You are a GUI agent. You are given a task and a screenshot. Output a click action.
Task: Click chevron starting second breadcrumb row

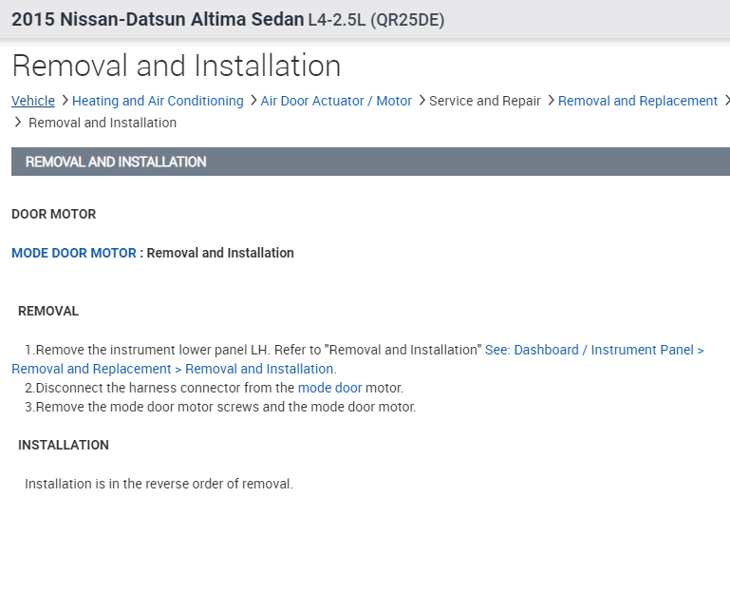tap(17, 123)
